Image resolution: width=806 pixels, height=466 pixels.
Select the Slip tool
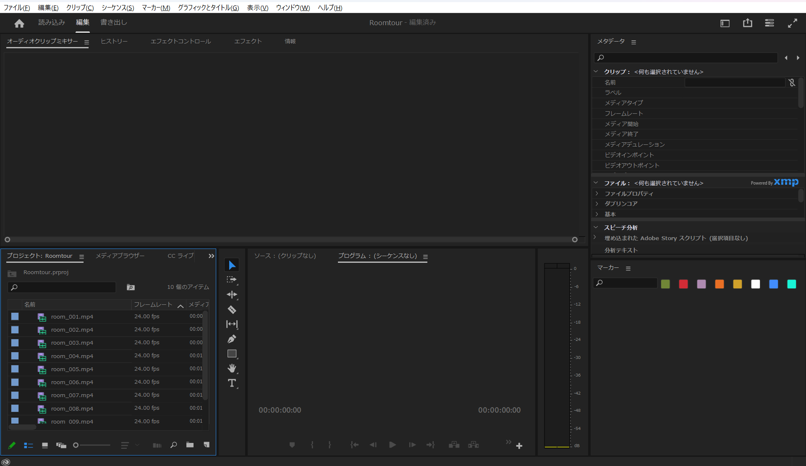pyautogui.click(x=232, y=324)
